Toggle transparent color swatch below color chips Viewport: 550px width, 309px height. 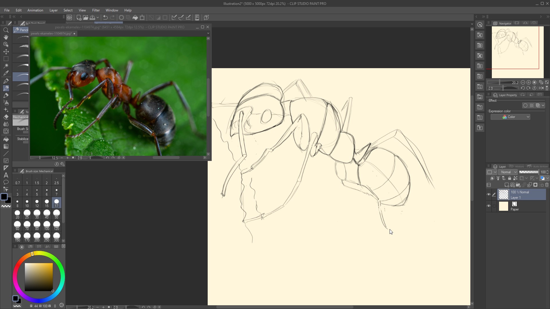(x=6, y=206)
